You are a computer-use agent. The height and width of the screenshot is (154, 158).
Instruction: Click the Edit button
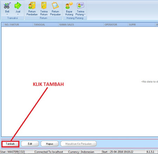[x=30, y=144]
